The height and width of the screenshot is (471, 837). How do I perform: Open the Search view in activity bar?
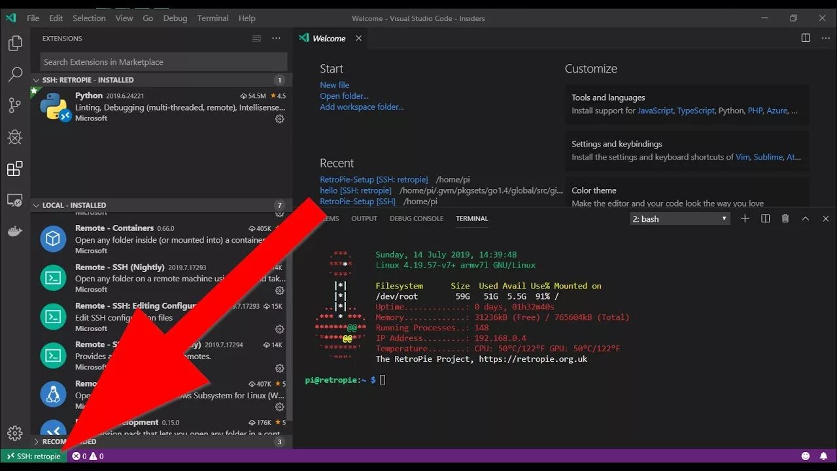[x=15, y=74]
